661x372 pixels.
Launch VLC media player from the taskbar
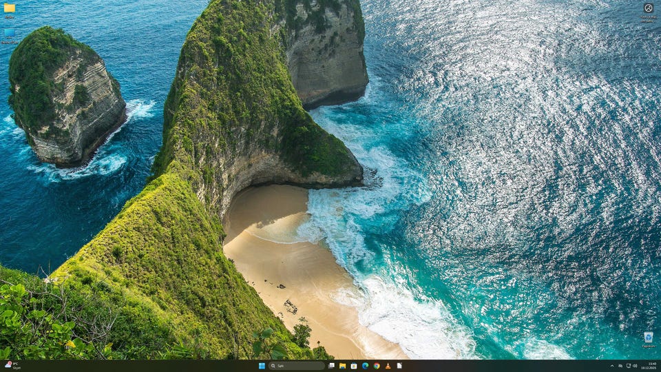(x=388, y=366)
